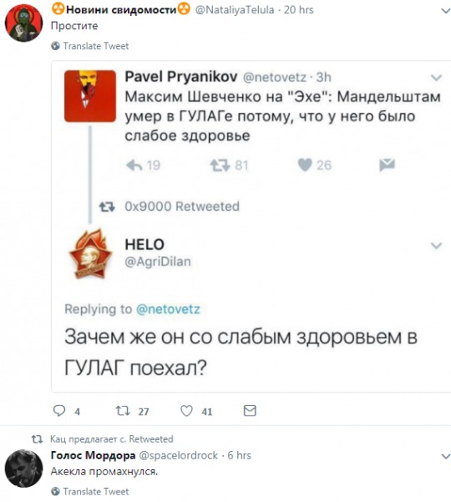Image resolution: width=451 pixels, height=502 pixels.
Task: Open chevron menu on Pavel Pryanikov tweet
Action: 436,78
